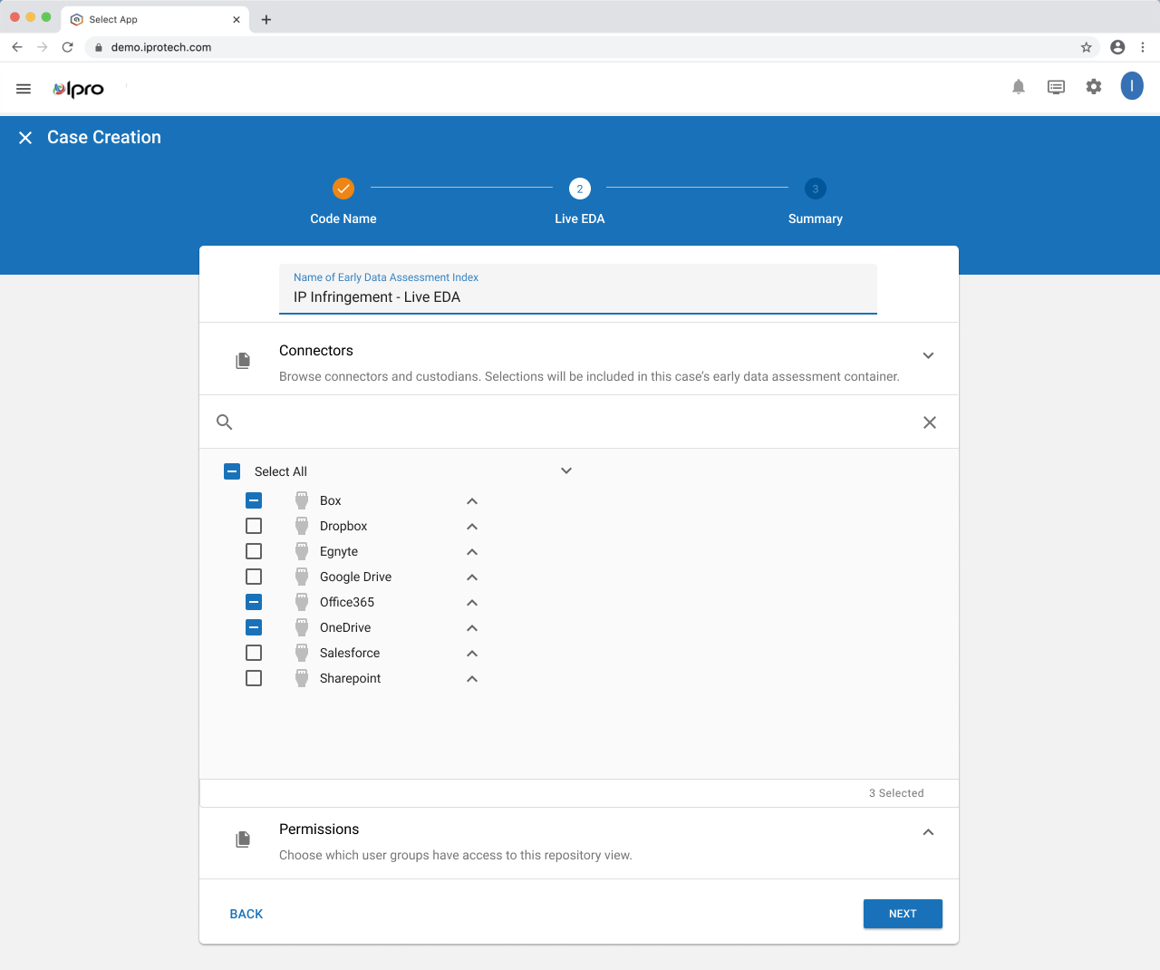Expand the Permissions section chevron
Screen dimensions: 1160x970
tap(927, 831)
